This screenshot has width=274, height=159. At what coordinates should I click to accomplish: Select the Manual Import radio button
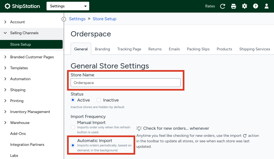coord(73,127)
